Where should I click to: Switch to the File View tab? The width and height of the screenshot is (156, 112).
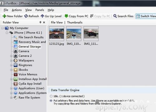(57, 22)
